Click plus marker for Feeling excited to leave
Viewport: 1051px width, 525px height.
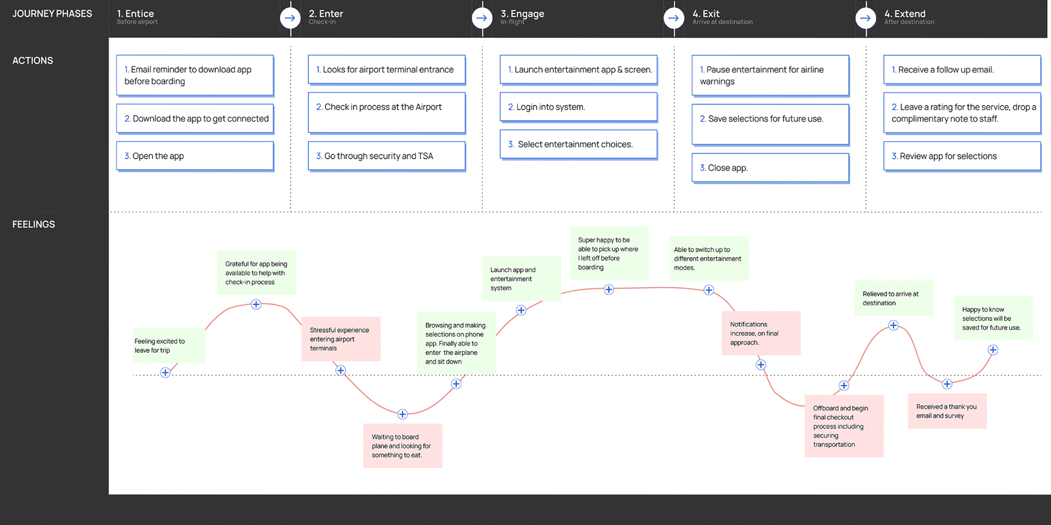[165, 372]
